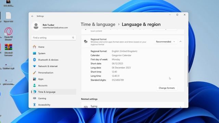The image size is (219, 123).
Task: Click the Personalisation brush icon
Action: pos(34,72)
